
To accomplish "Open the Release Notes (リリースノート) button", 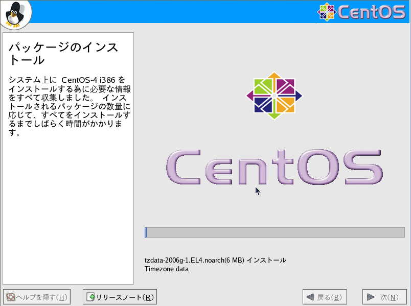I will pyautogui.click(x=120, y=297).
